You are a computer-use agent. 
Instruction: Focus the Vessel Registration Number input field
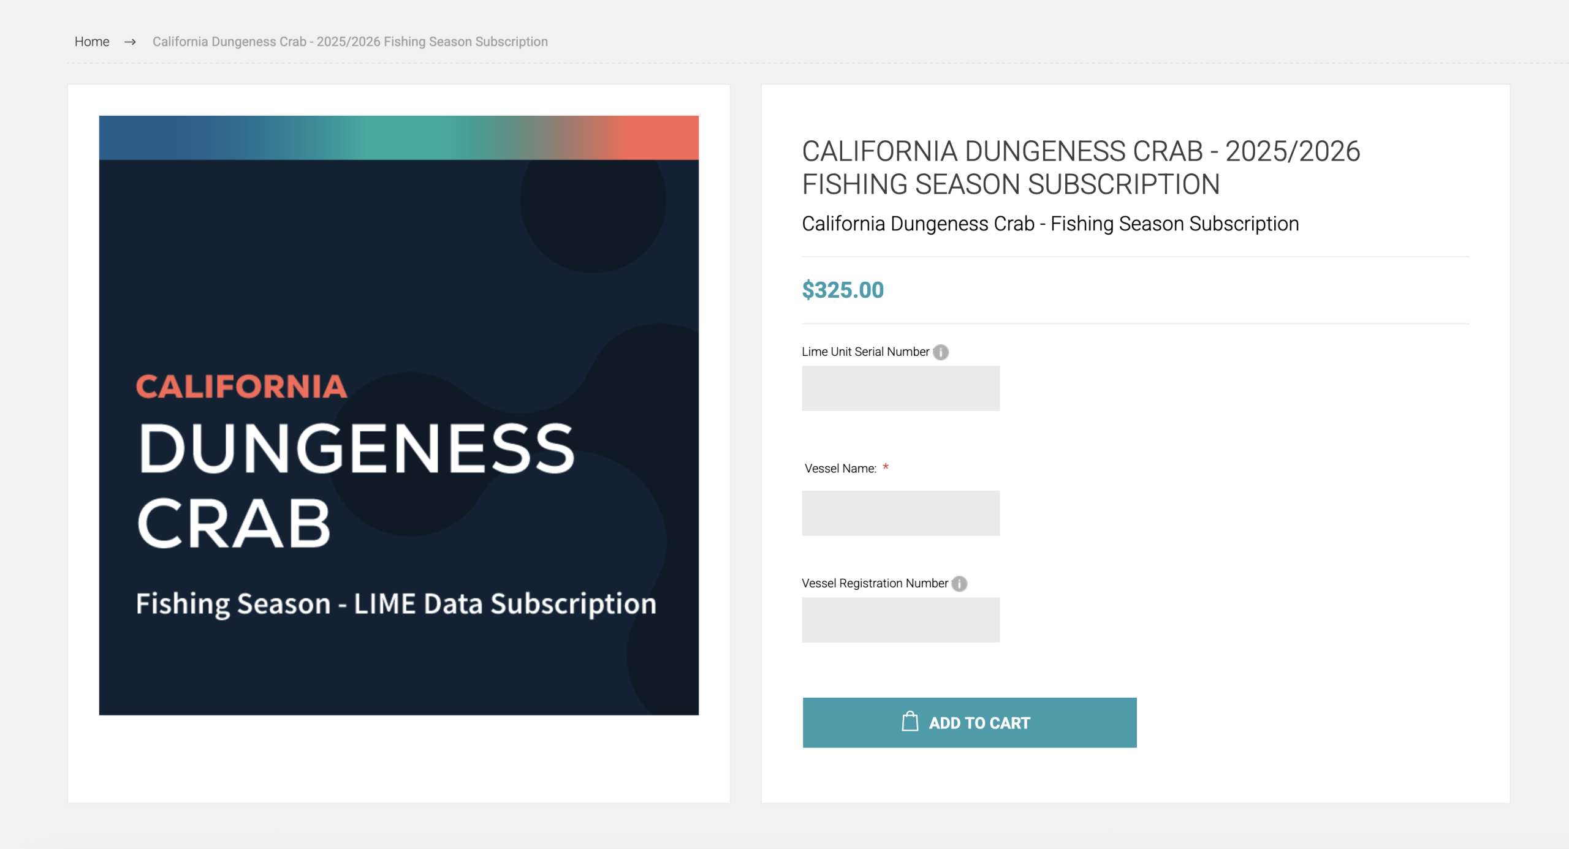pyautogui.click(x=900, y=620)
